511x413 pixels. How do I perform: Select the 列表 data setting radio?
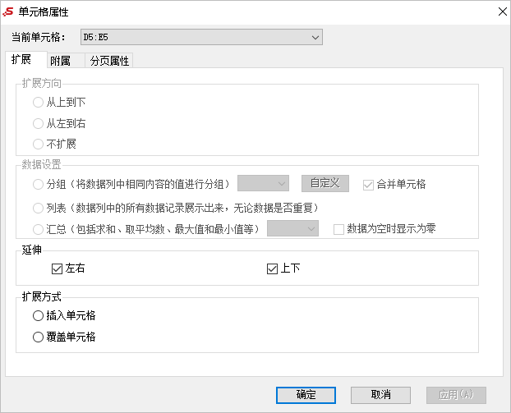coord(38,208)
